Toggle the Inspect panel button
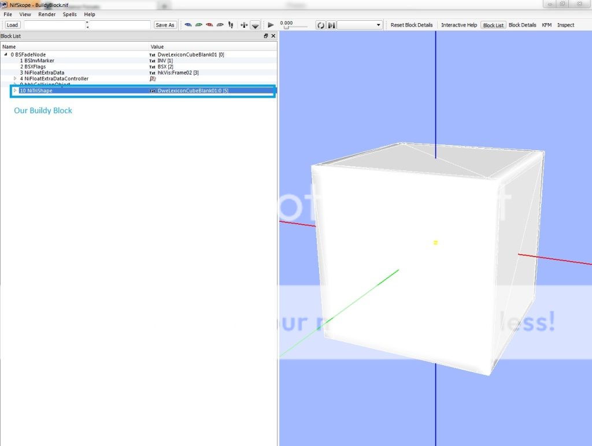The width and height of the screenshot is (592, 446). [x=565, y=25]
